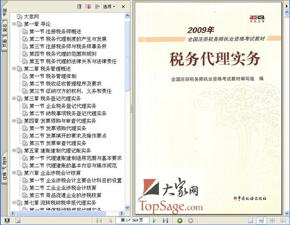The image size is (290, 225).
Task: Click bookmark icon of 第三节 征纳双方的权利、义务和责任
Action: point(25,91)
